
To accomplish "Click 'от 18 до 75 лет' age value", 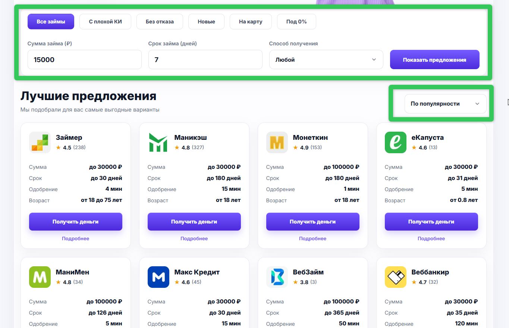I will pyautogui.click(x=101, y=200).
